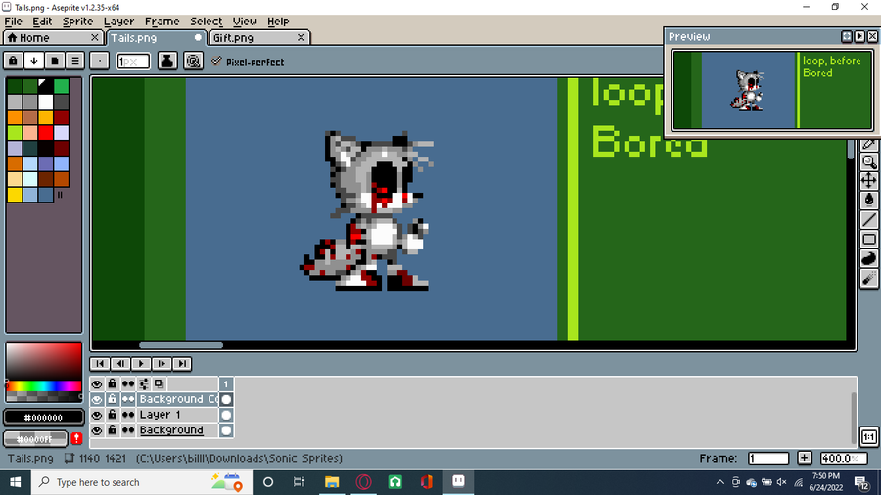
Task: Click the sprite size icon in status bar
Action: point(70,458)
